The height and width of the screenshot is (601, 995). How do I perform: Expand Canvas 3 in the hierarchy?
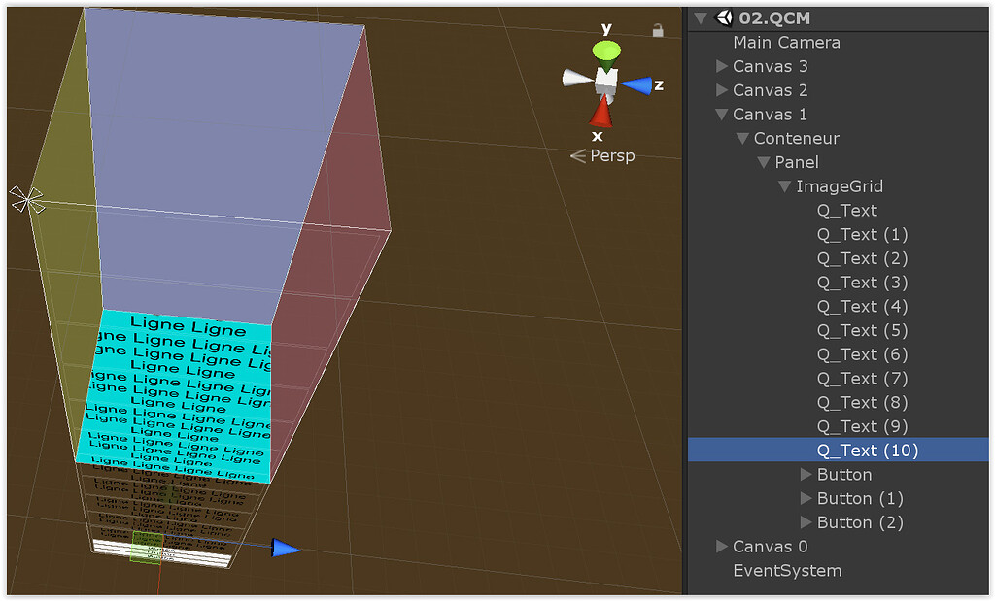pos(721,66)
